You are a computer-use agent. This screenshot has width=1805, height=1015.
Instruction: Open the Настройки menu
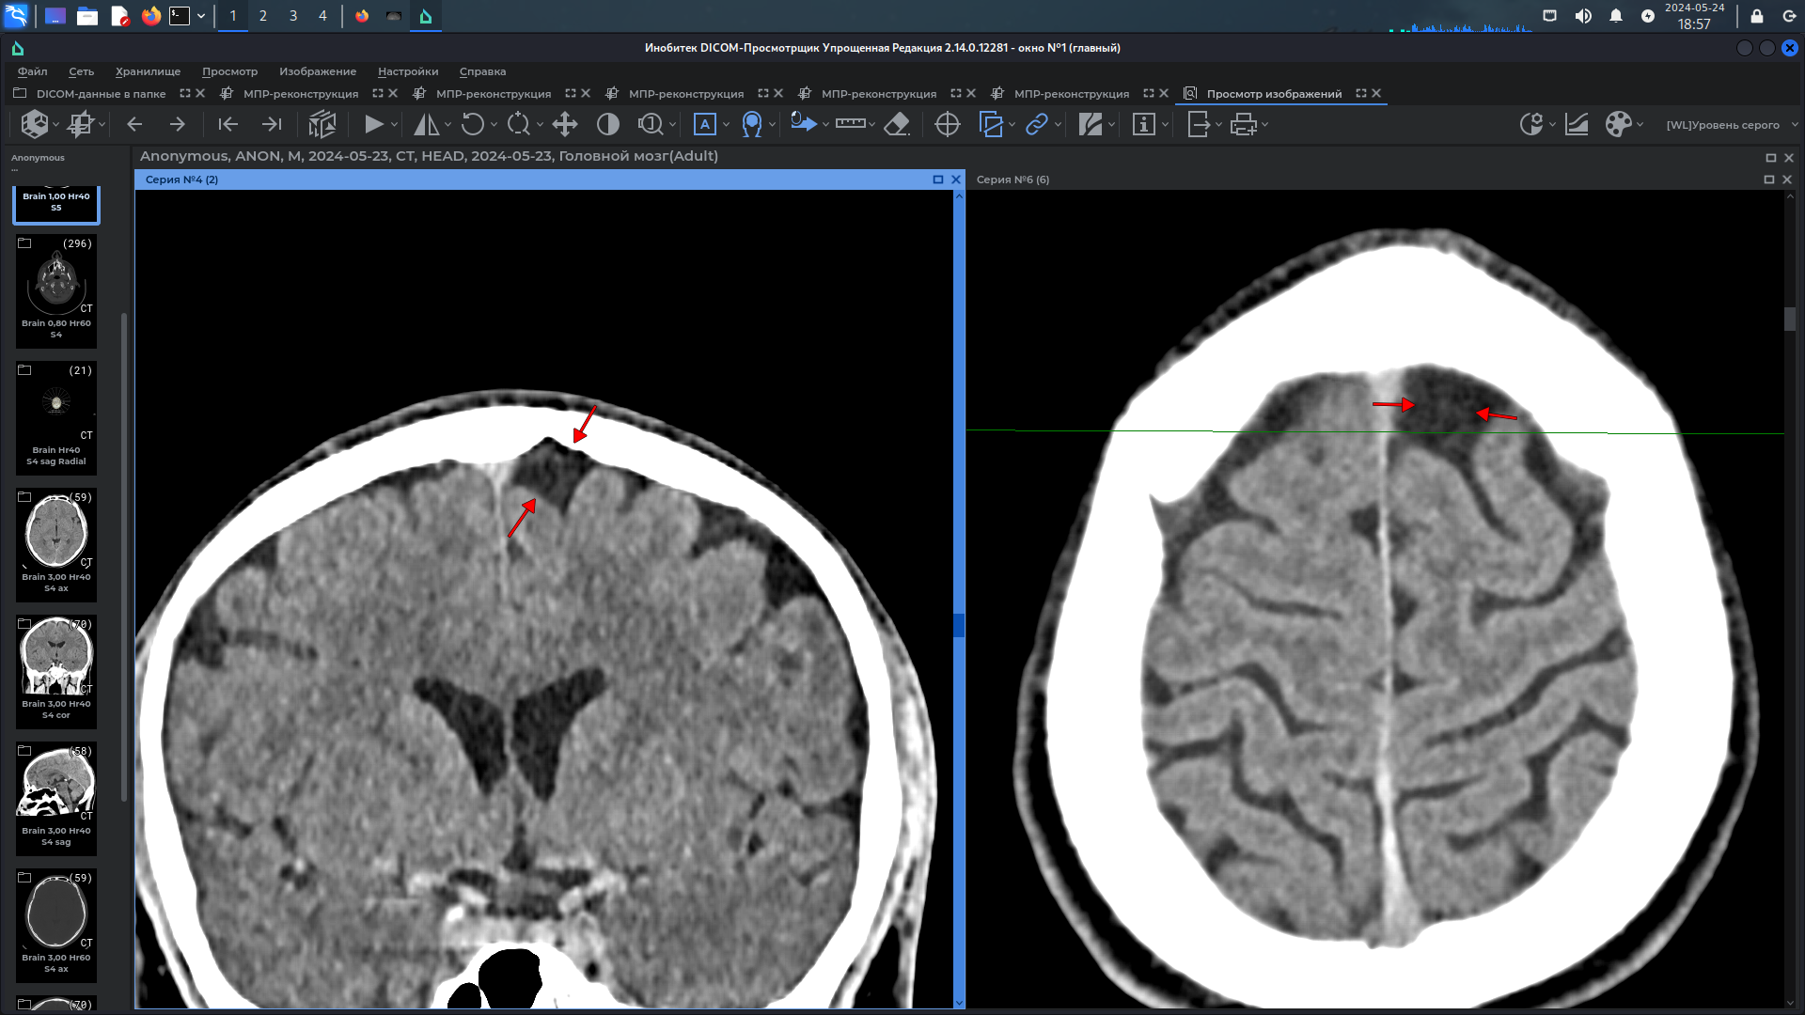tap(408, 71)
